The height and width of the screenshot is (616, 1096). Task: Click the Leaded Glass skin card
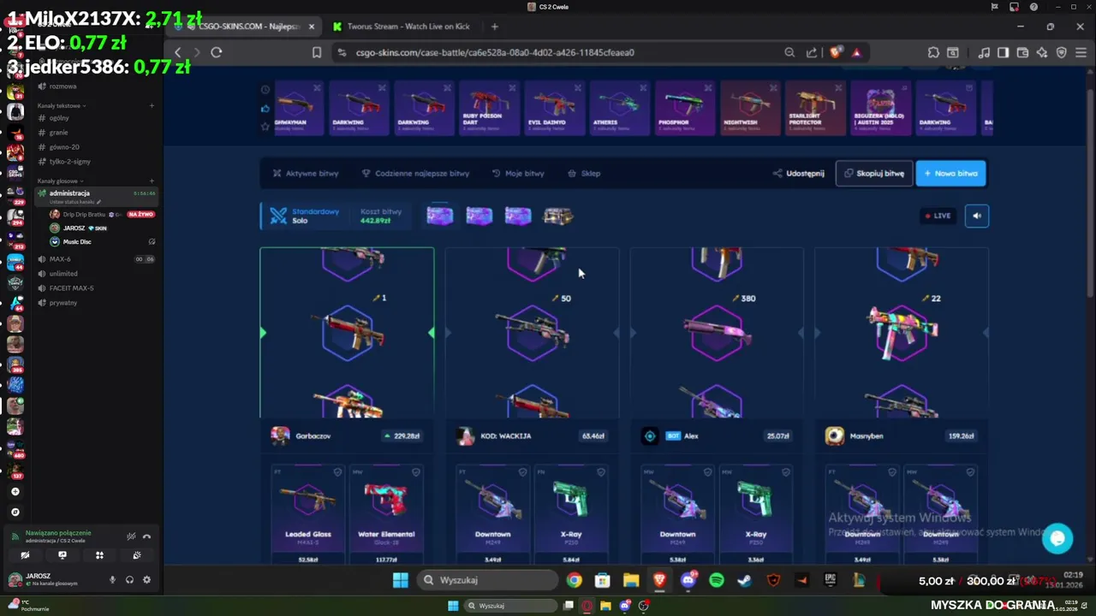[307, 515]
